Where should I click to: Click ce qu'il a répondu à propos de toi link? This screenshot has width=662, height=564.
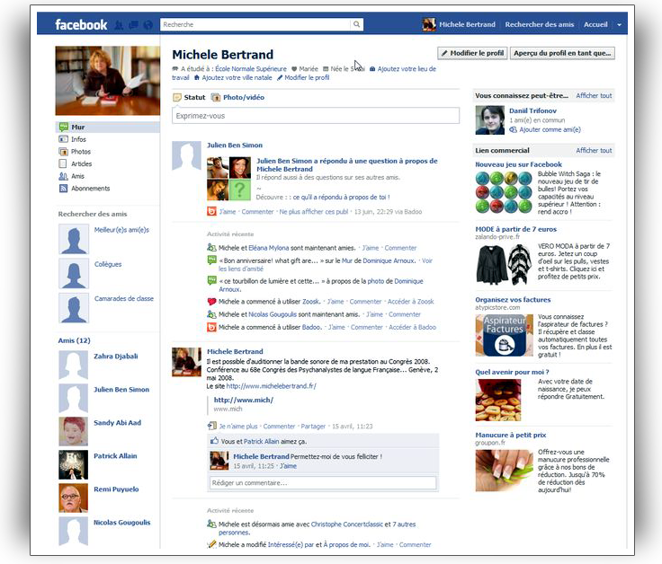point(341,198)
